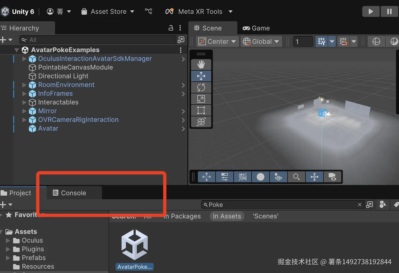This screenshot has width=399, height=273.
Task: Start Play mode
Action: (371, 11)
